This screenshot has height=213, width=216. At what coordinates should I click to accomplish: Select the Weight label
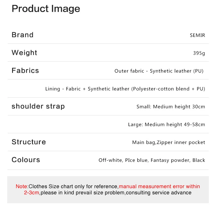24,53
